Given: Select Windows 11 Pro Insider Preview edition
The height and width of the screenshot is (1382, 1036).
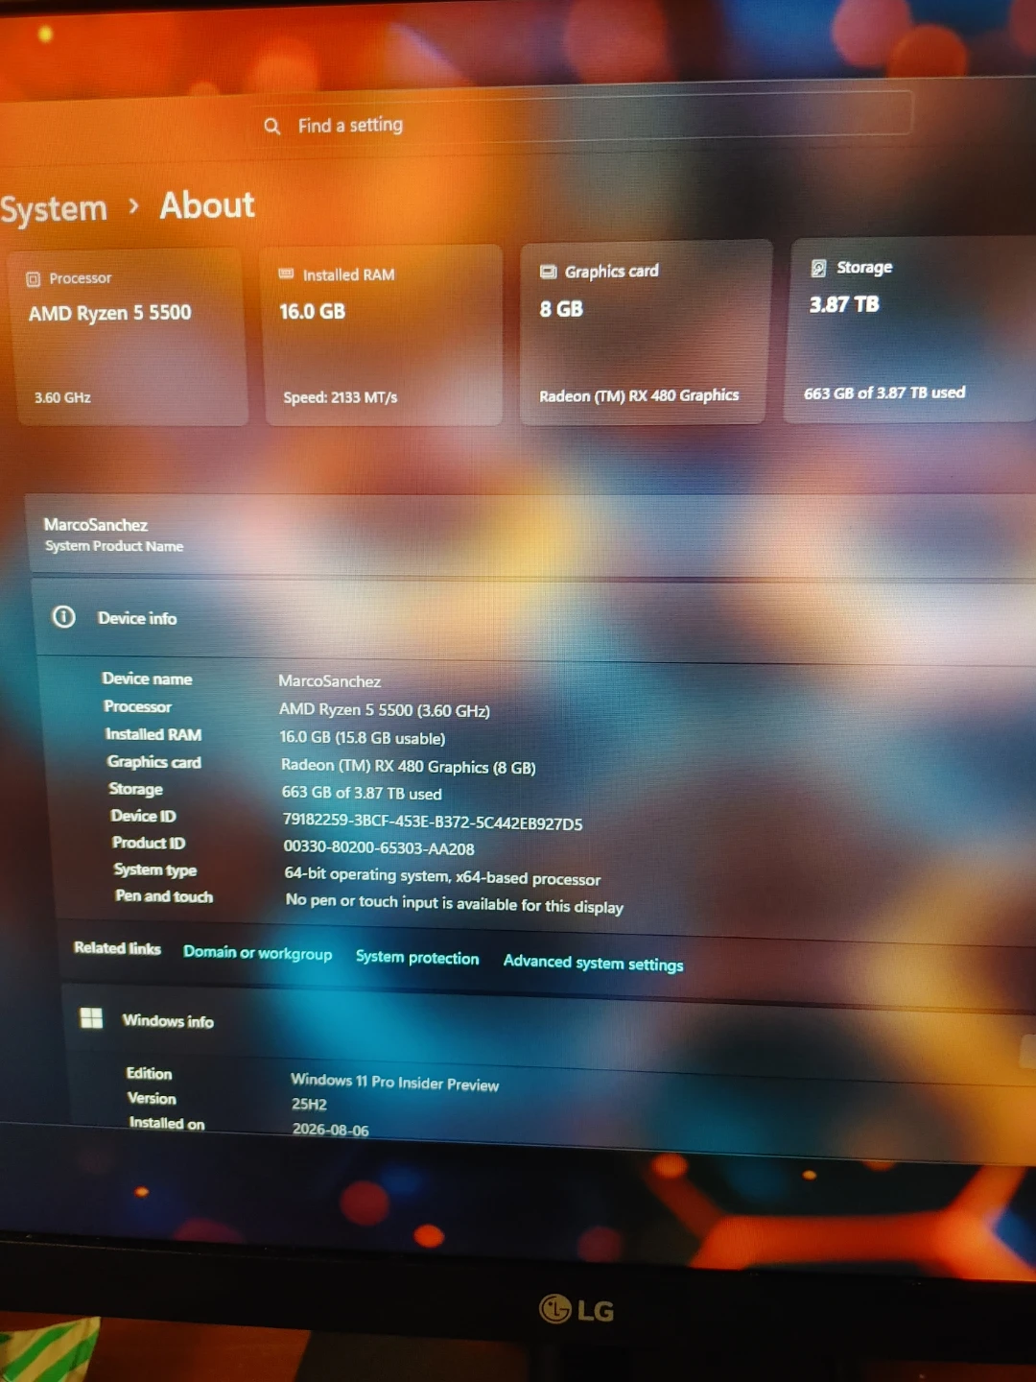Looking at the screenshot, I should pyautogui.click(x=395, y=1082).
